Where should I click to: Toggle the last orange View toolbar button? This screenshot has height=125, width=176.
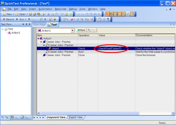[x=132, y=14]
